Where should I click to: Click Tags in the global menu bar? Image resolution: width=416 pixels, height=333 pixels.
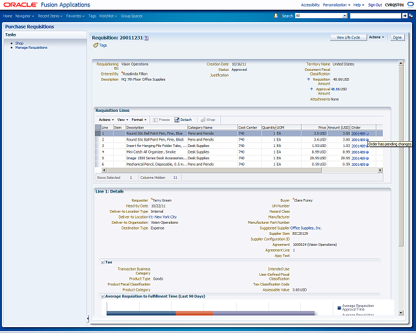pos(92,16)
